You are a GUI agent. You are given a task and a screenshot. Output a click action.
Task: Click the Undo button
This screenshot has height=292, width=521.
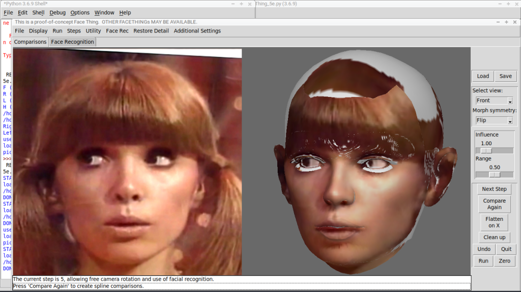[x=484, y=249]
